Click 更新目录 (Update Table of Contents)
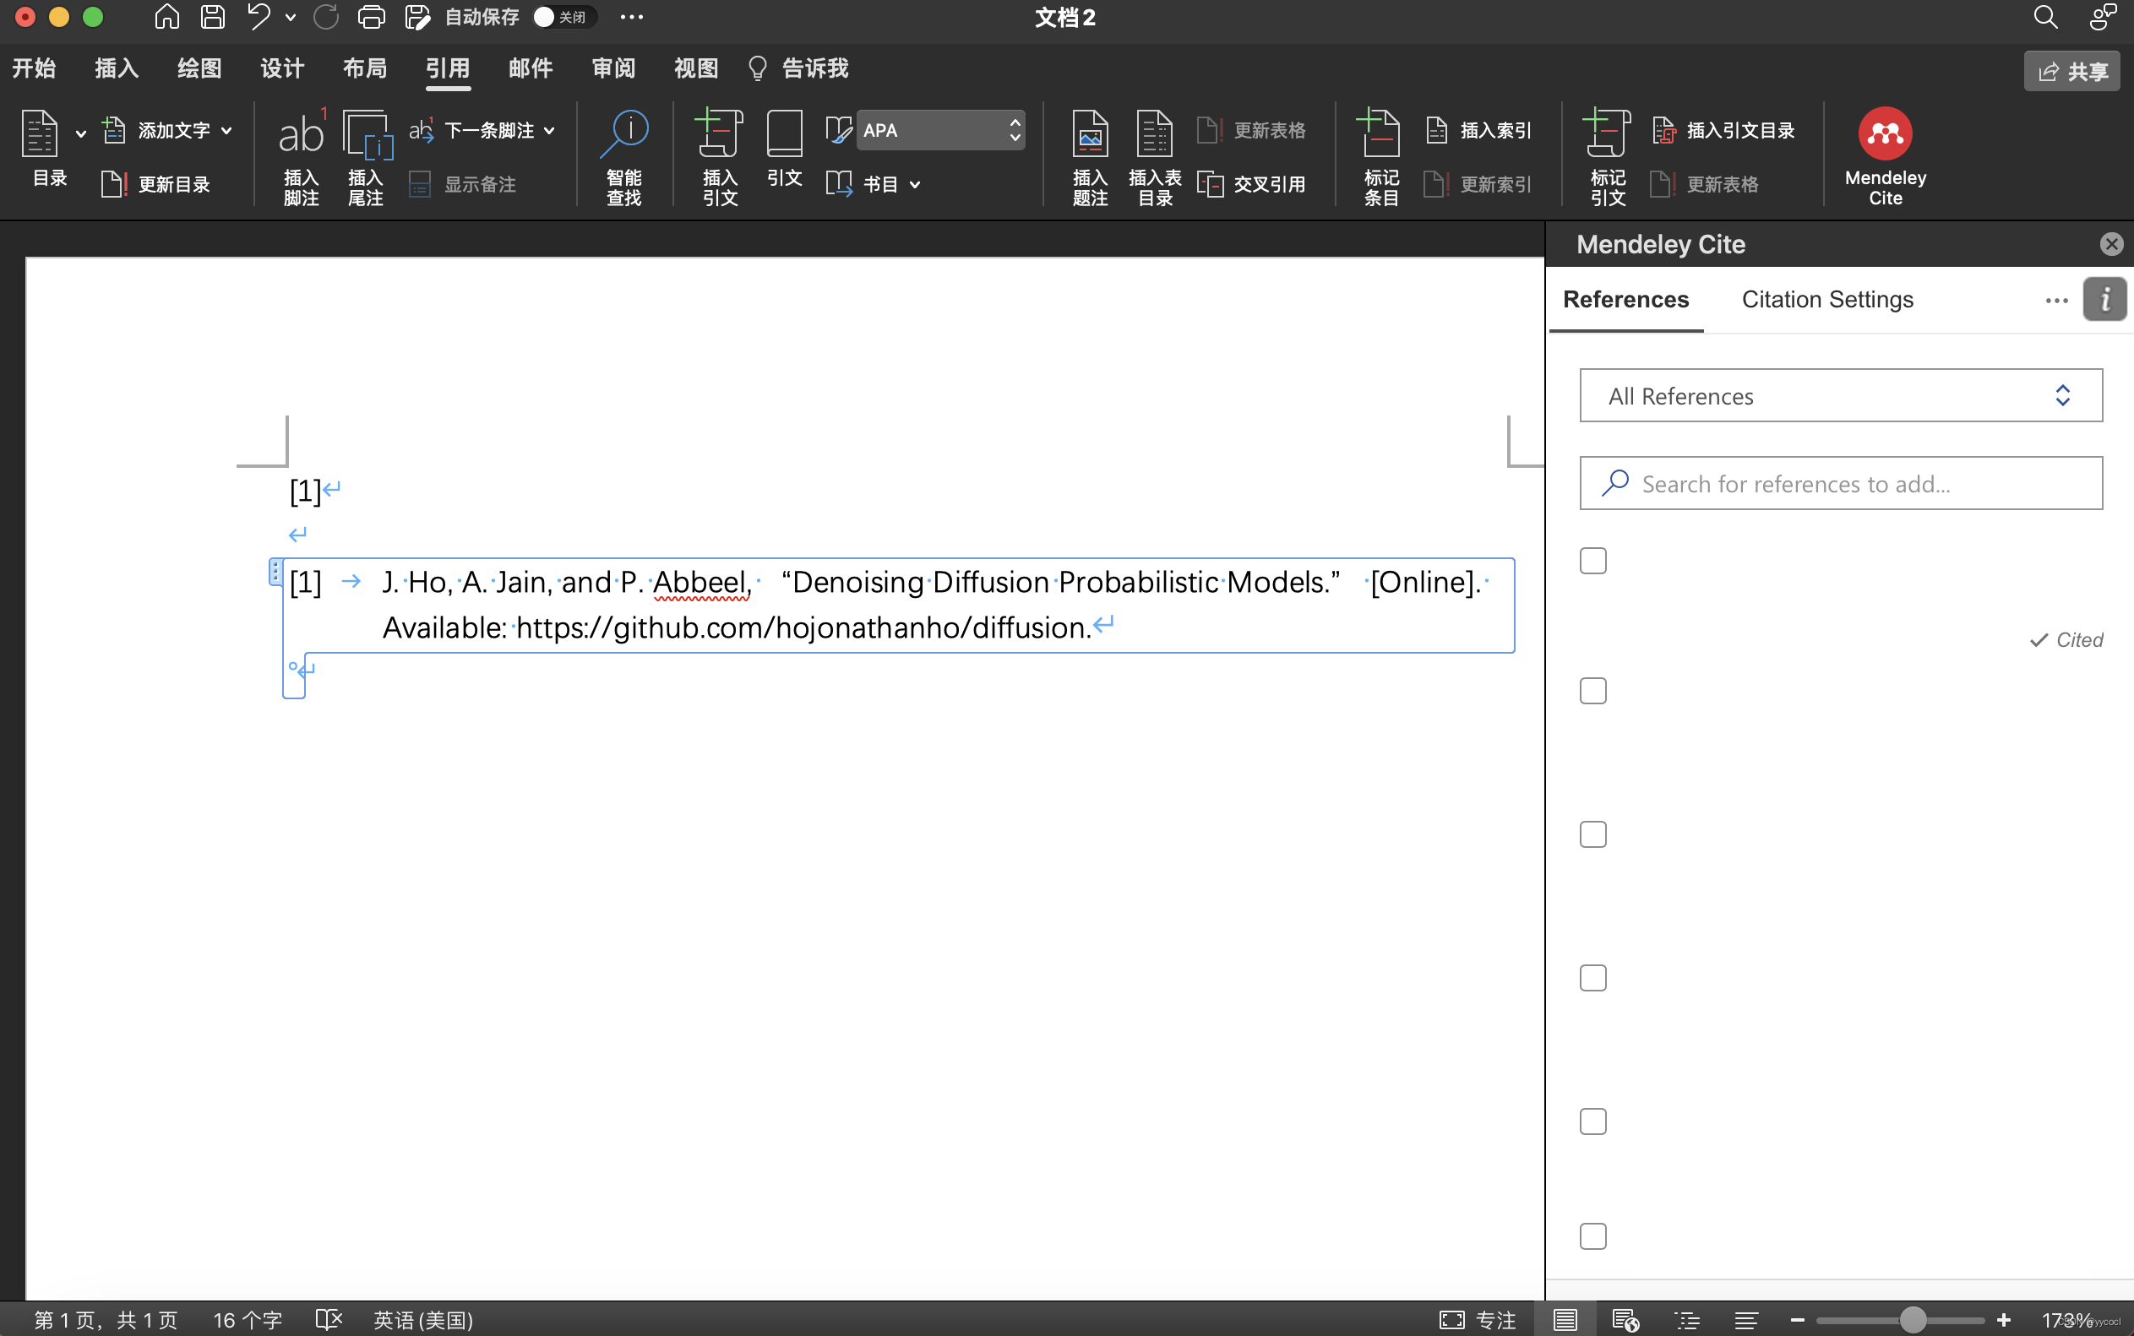Screen dimensions: 2134x1336 (x=155, y=184)
